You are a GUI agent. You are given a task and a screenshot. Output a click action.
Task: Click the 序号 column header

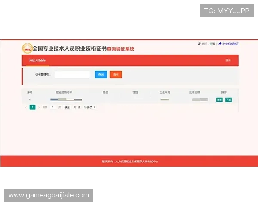tap(30, 92)
